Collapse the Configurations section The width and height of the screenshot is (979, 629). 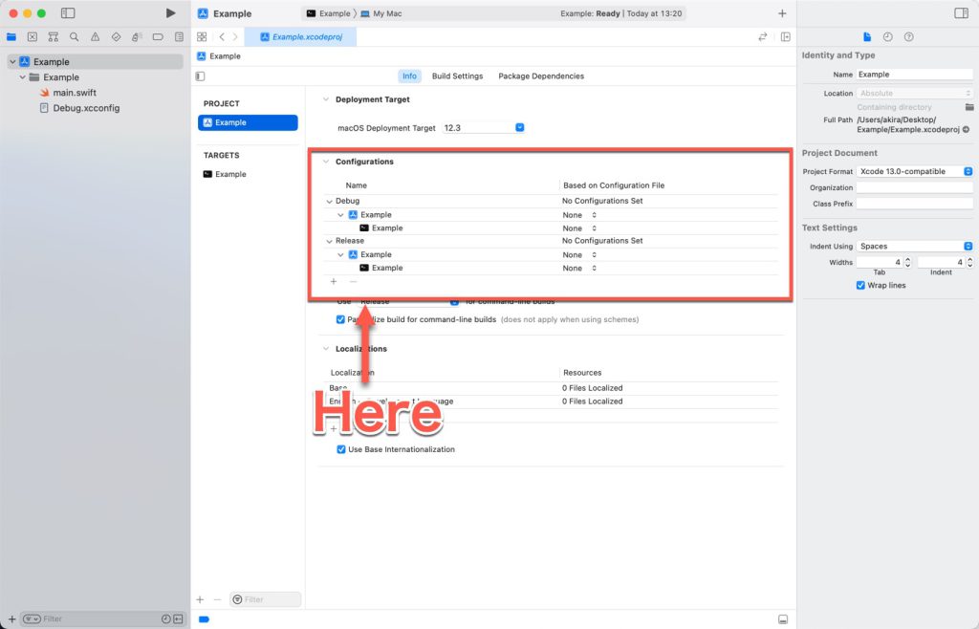coord(325,162)
